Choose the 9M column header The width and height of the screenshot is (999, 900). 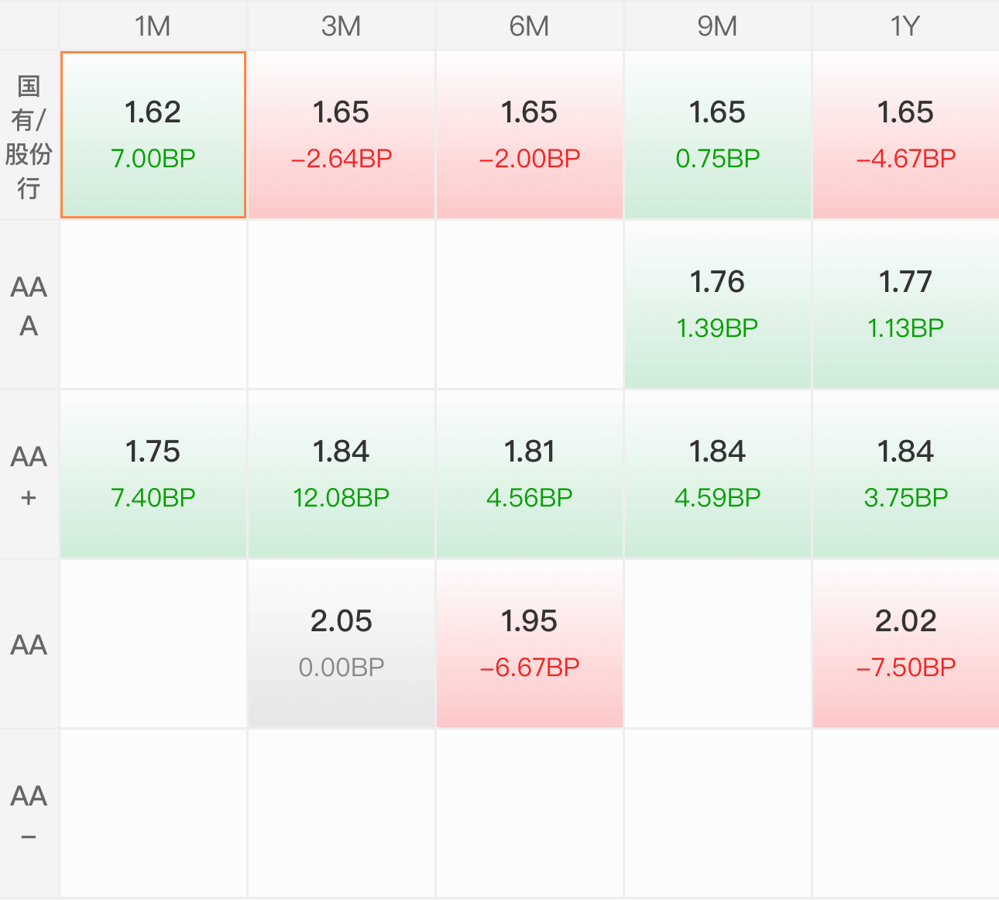(x=718, y=26)
